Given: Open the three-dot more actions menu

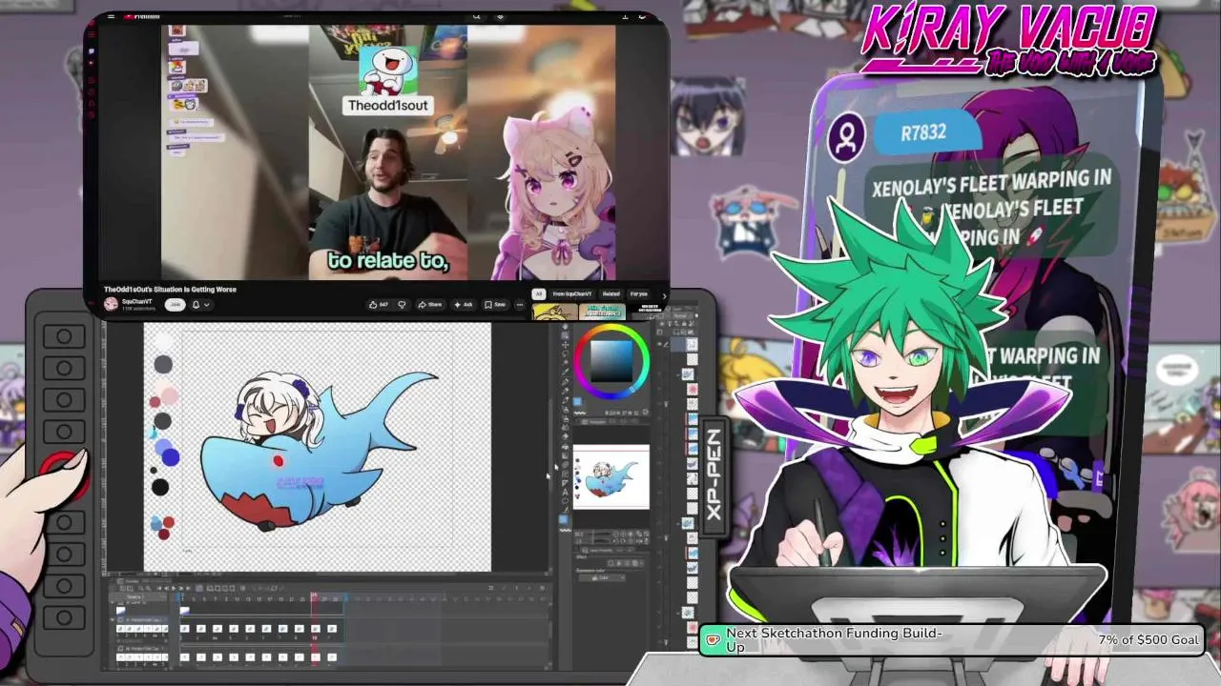Looking at the screenshot, I should (x=519, y=305).
